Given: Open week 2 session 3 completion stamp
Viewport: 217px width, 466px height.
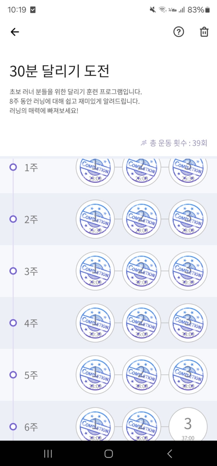Looking at the screenshot, I should [188, 219].
